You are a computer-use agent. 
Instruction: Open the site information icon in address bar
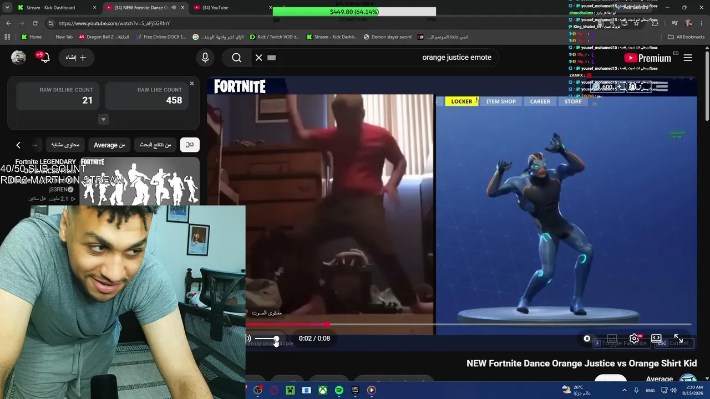[50, 23]
